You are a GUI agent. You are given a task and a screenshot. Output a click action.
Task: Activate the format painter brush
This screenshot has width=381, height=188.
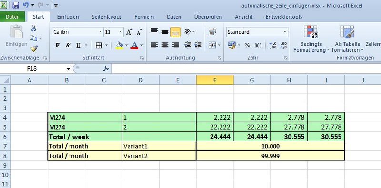pos(34,48)
